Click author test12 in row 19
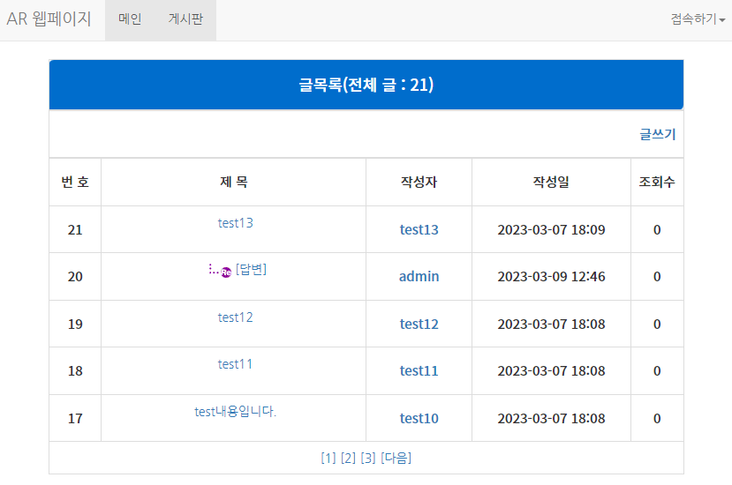This screenshot has width=732, height=485. [419, 324]
